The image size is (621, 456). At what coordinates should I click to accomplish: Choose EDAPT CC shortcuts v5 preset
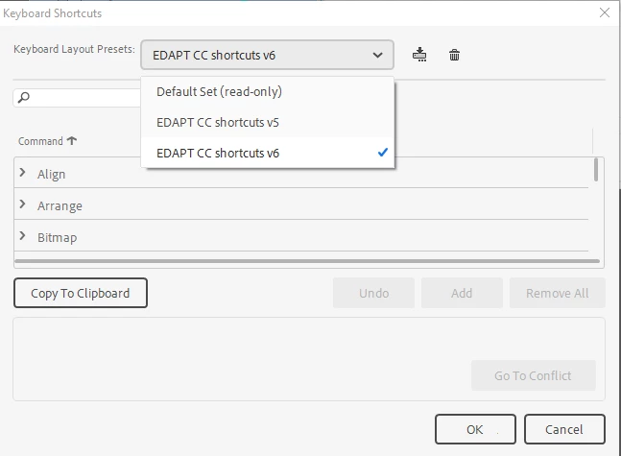(268, 122)
